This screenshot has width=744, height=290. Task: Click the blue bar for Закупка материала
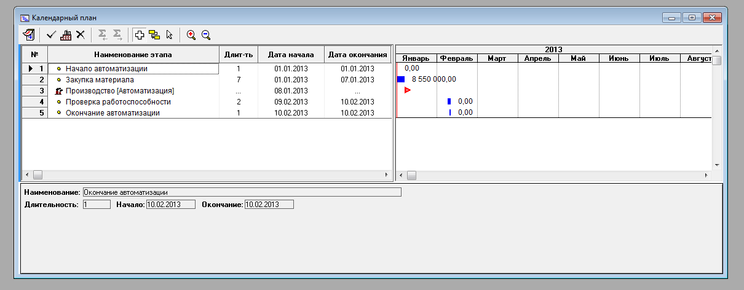coord(401,79)
